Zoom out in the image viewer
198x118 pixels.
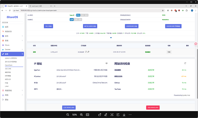click(68, 115)
